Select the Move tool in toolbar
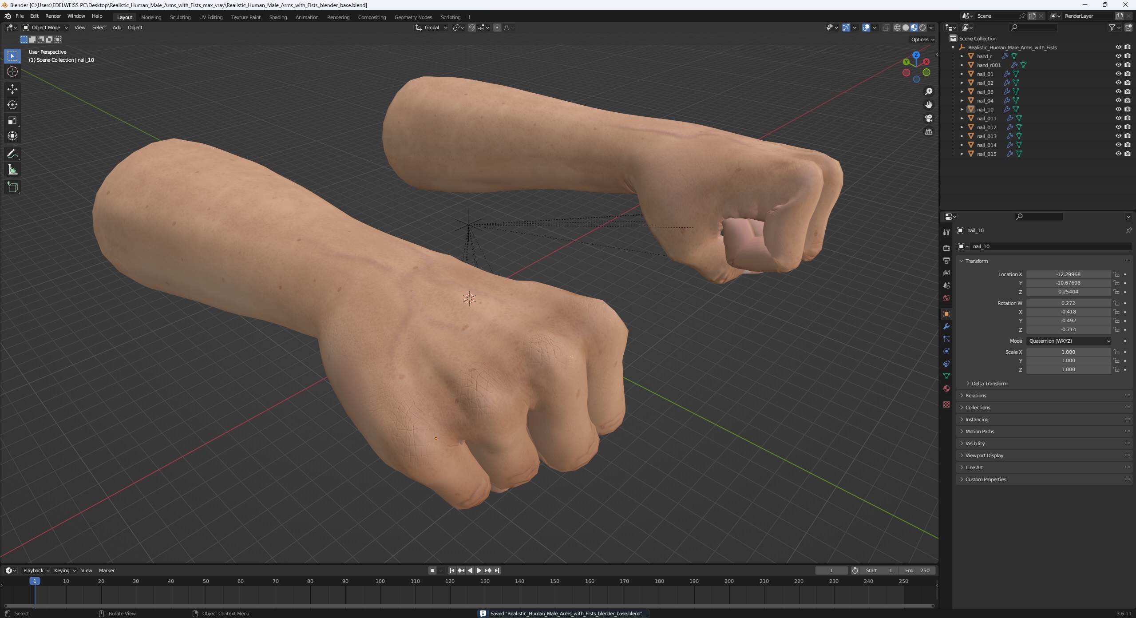The image size is (1136, 618). coord(12,89)
